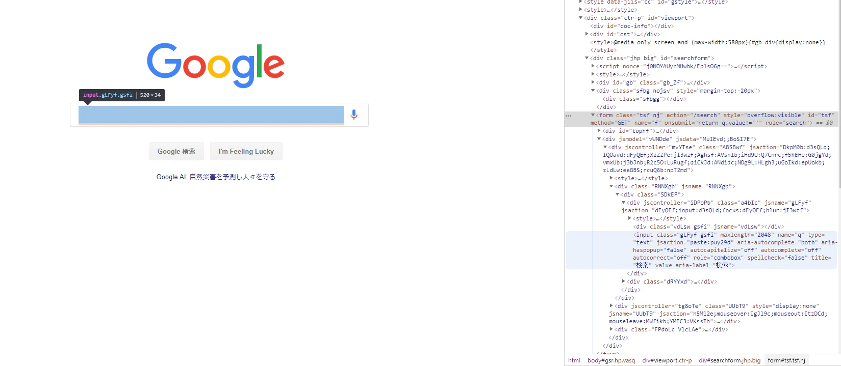The image size is (841, 366).
Task: Click the Google 検索 button
Action: pos(176,151)
